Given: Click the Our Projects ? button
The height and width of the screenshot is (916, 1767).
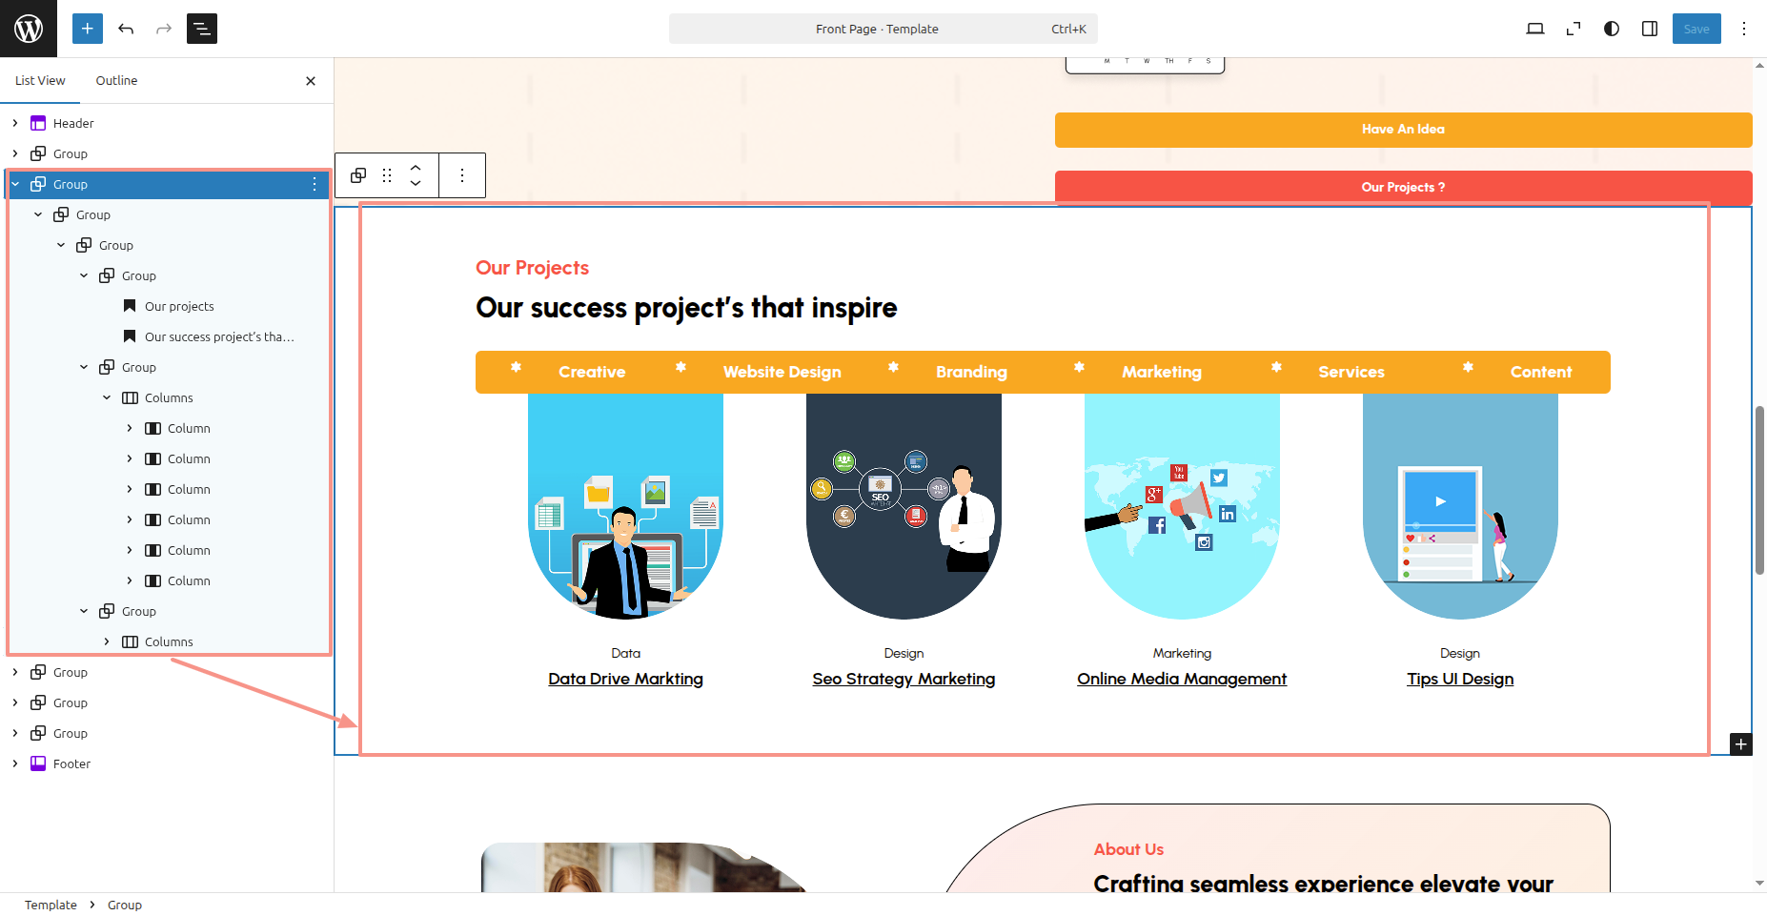Looking at the screenshot, I should point(1403,187).
